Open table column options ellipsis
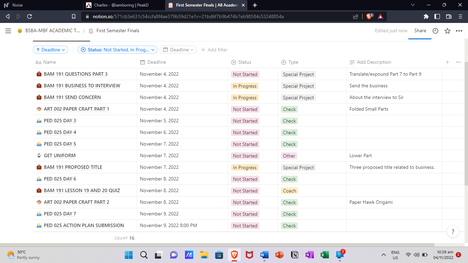This screenshot has height=263, width=468. click(x=458, y=62)
